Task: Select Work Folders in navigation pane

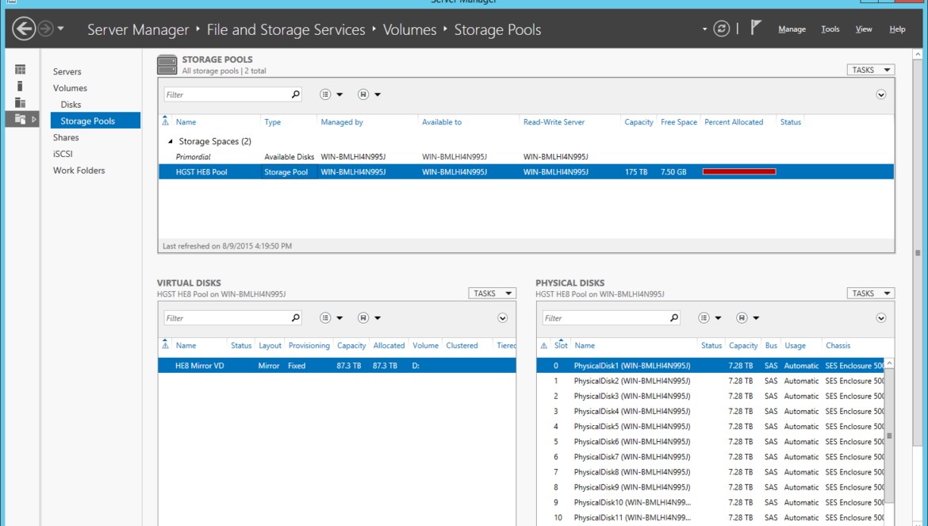Action: (79, 171)
